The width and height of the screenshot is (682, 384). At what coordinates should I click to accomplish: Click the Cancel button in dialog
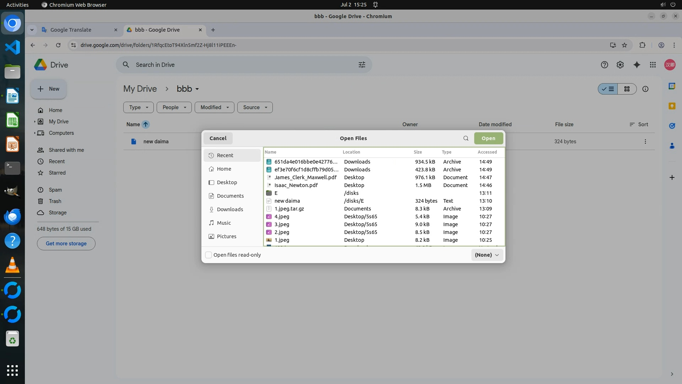[218, 138]
